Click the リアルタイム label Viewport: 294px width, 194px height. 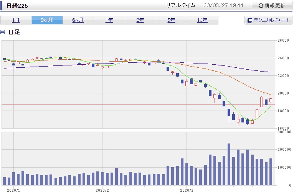181,5
